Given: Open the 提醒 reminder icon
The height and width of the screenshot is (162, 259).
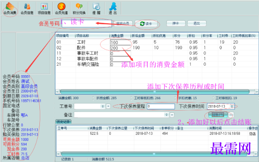Looking at the screenshot, I should (96, 8).
